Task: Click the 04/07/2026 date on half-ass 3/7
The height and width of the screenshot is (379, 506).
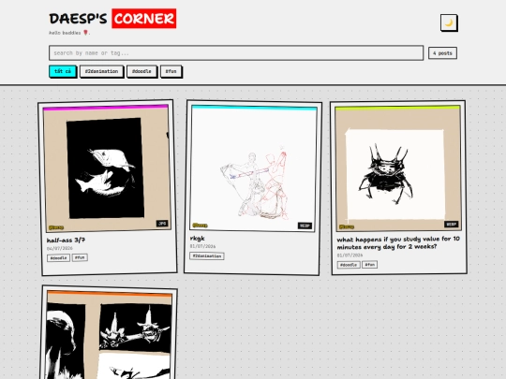Action: click(x=60, y=249)
